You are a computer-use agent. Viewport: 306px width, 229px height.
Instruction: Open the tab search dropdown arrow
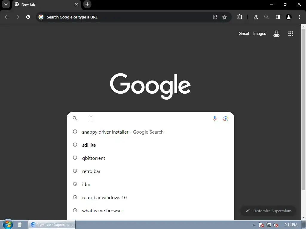click(6, 4)
